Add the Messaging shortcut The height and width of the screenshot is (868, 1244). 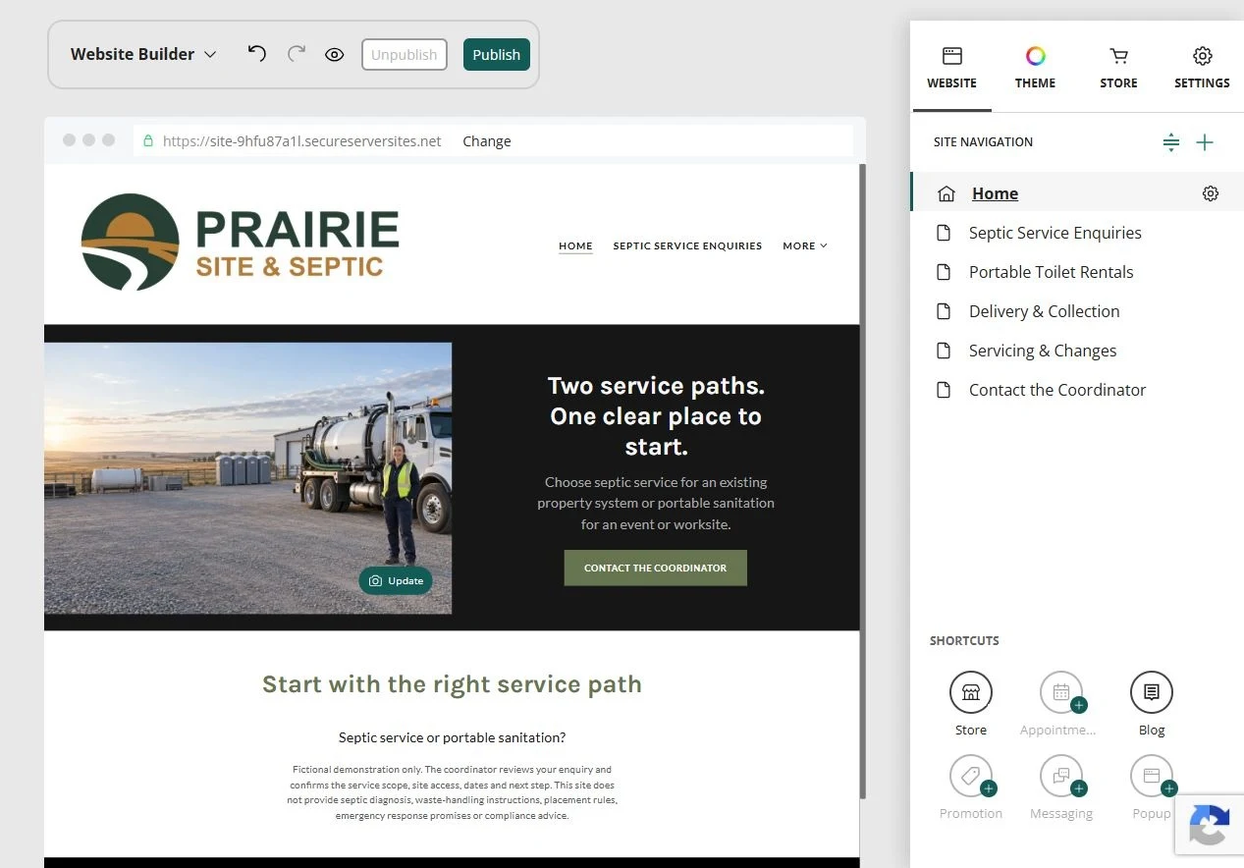[x=1061, y=776]
